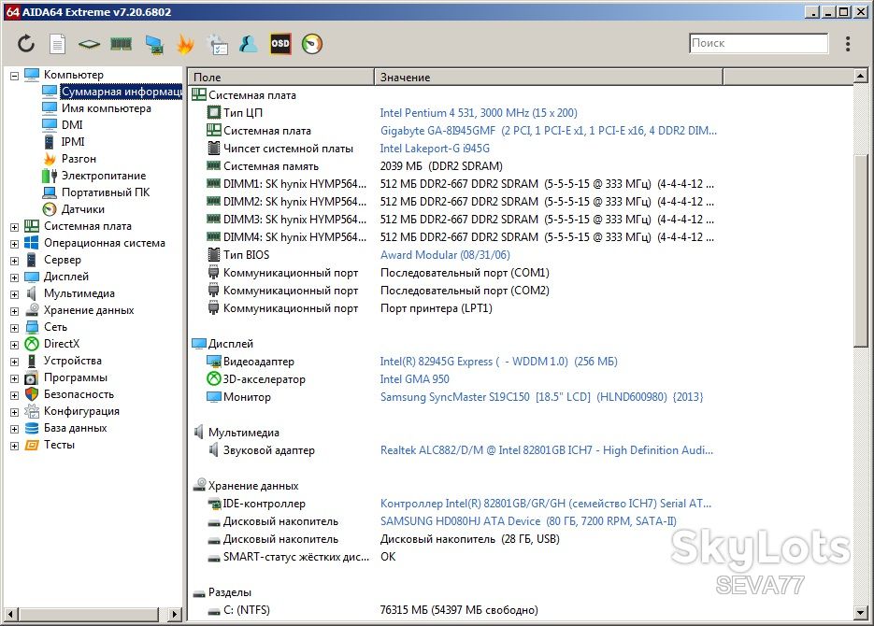
Task: Open memory module benchmark icon
Action: click(x=121, y=43)
